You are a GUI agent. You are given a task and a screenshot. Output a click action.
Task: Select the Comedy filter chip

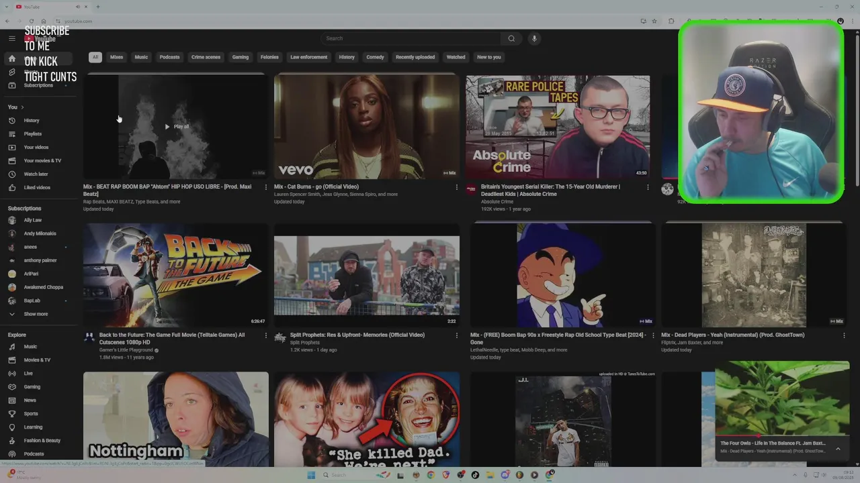click(x=375, y=57)
